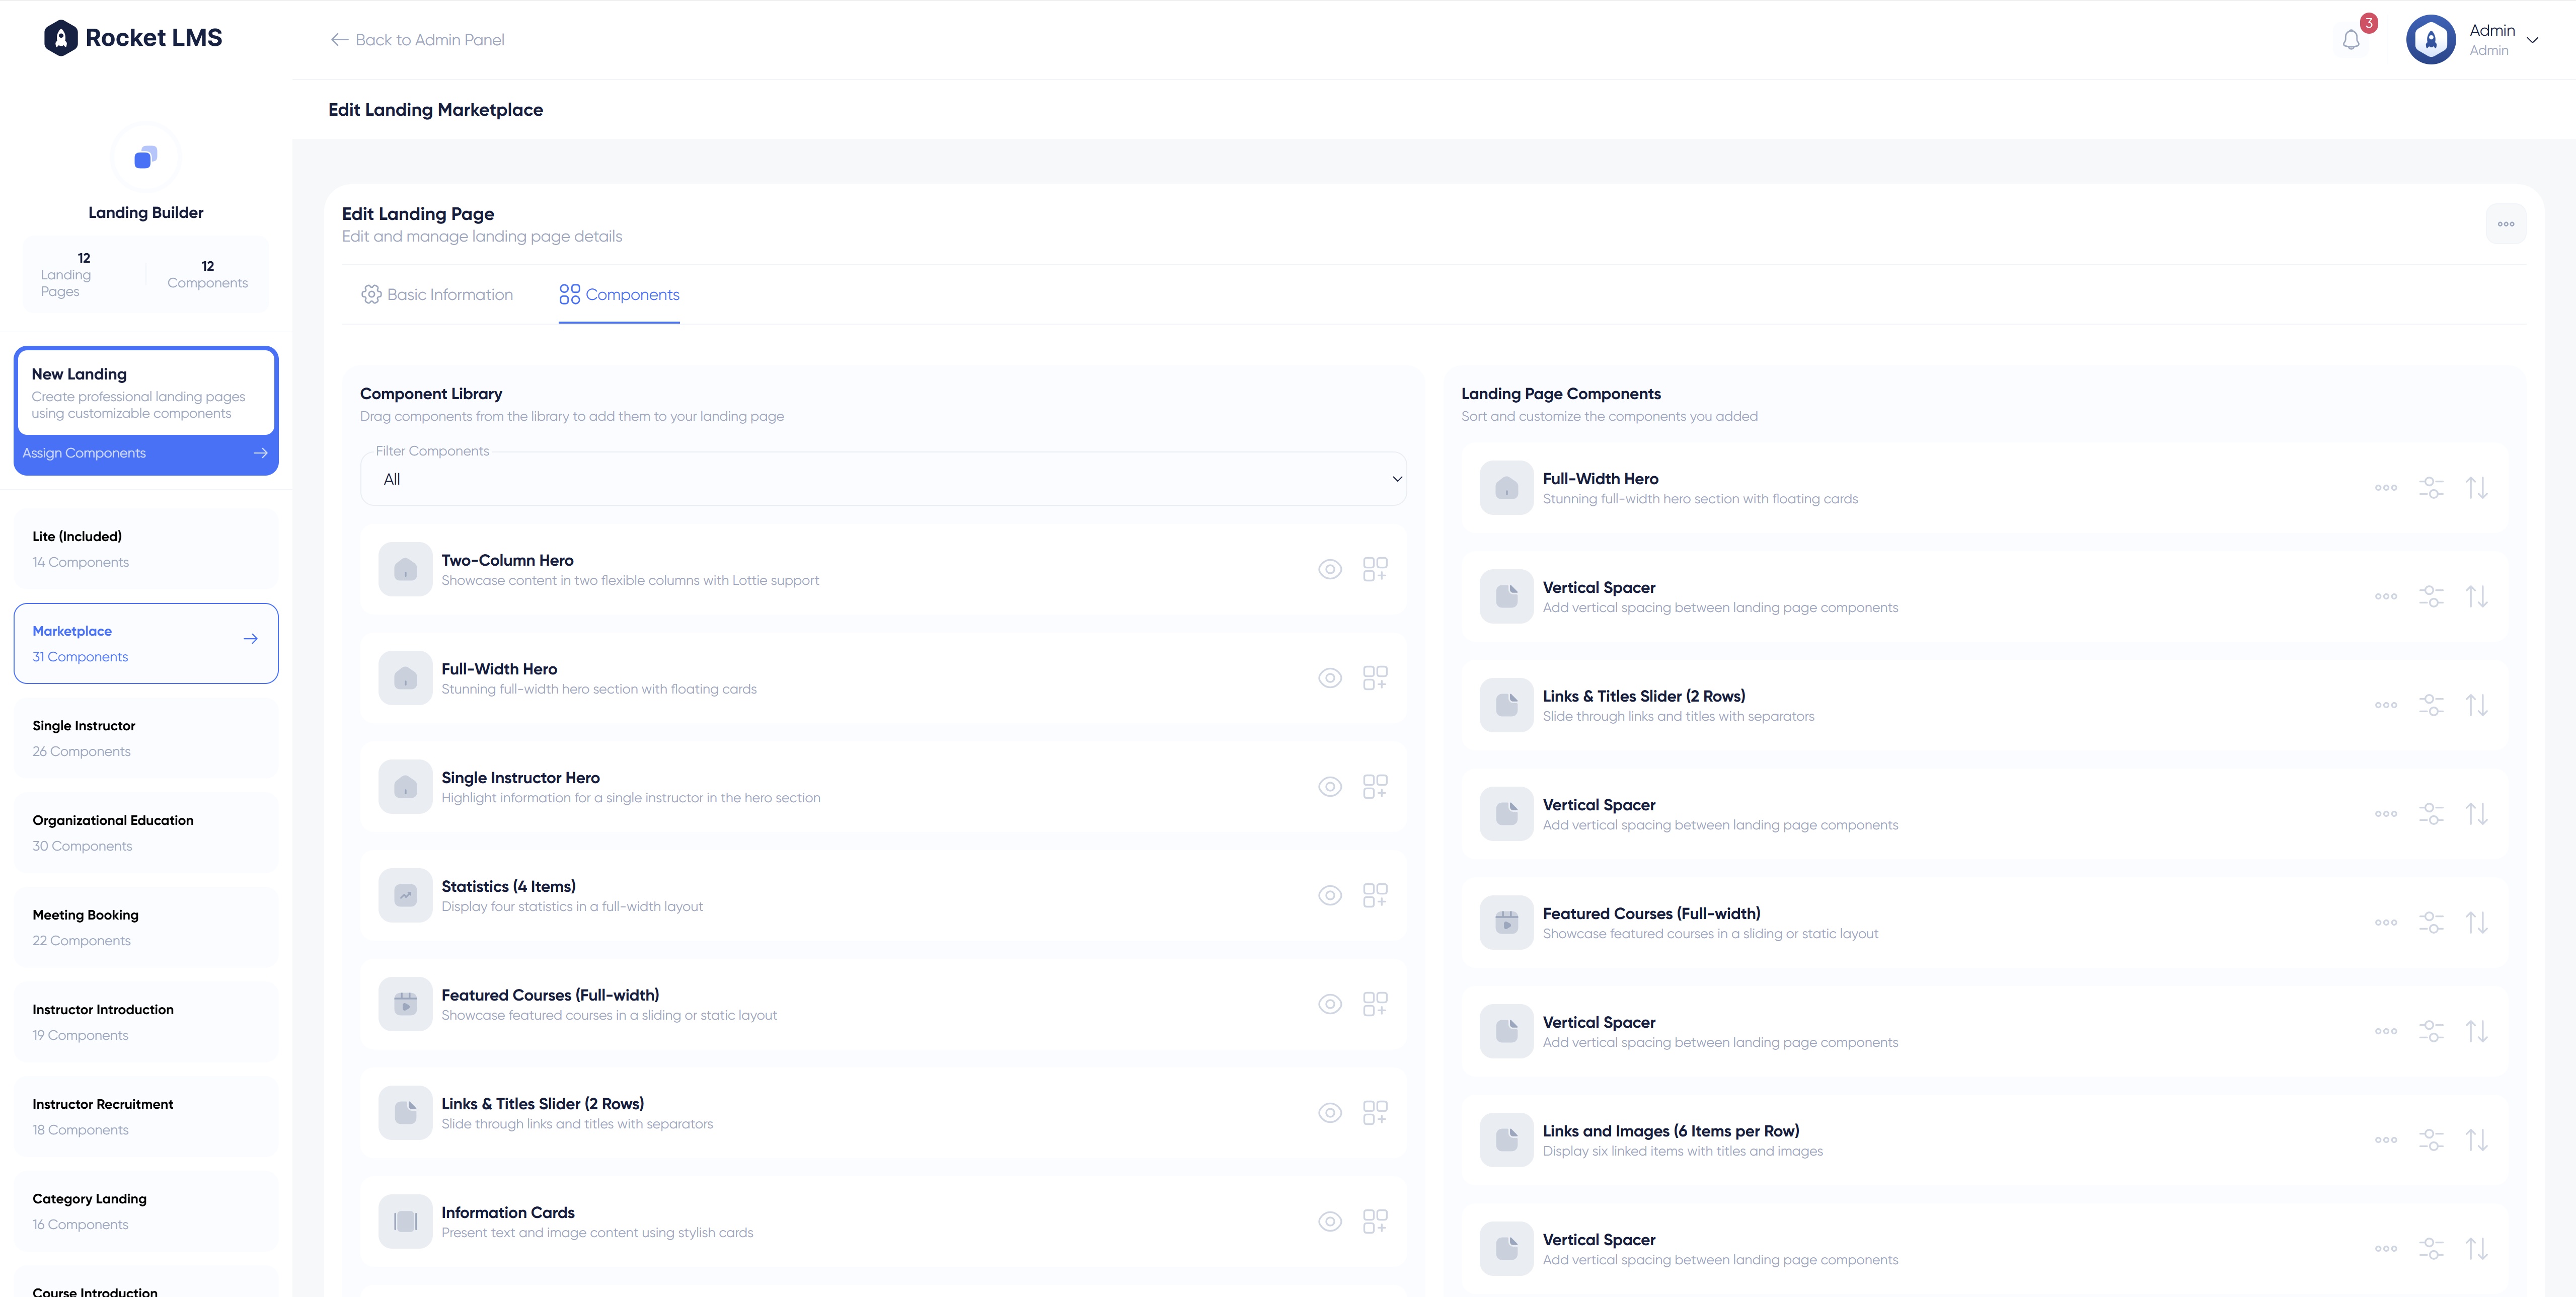Switch to the Basic Information tab
2576x1297 pixels.
[x=437, y=294]
